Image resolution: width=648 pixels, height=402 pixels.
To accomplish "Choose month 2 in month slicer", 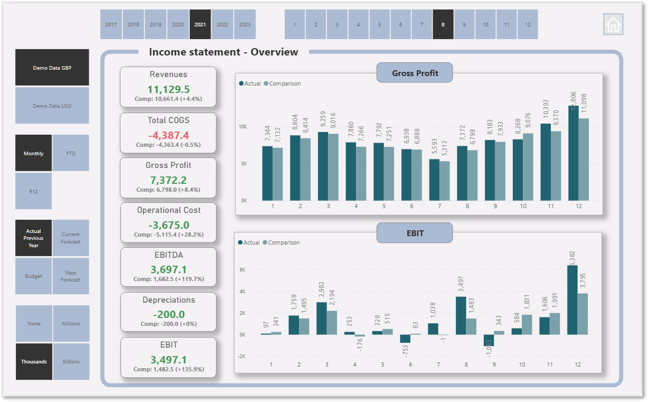I will (316, 24).
